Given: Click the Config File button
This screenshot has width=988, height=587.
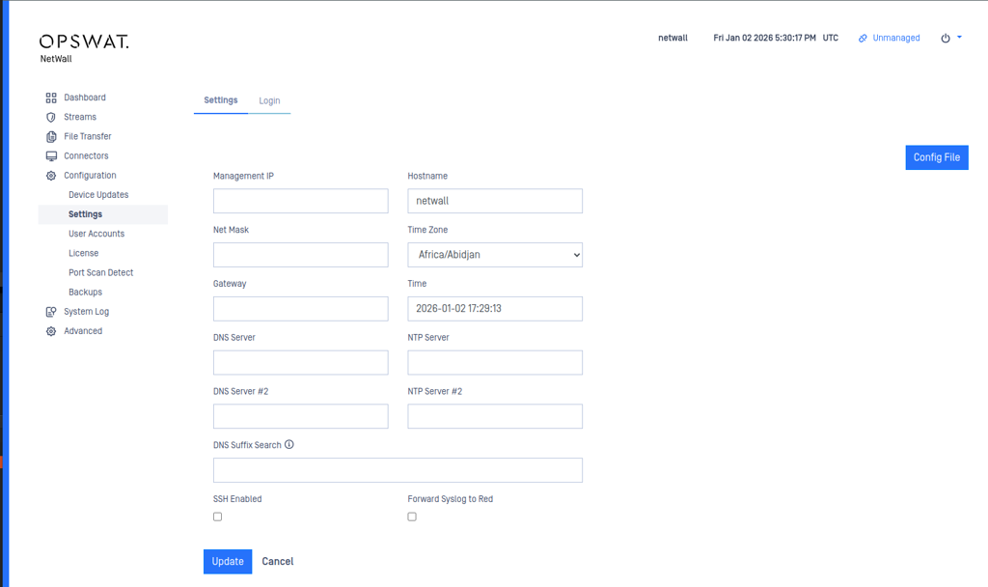Looking at the screenshot, I should pos(936,157).
